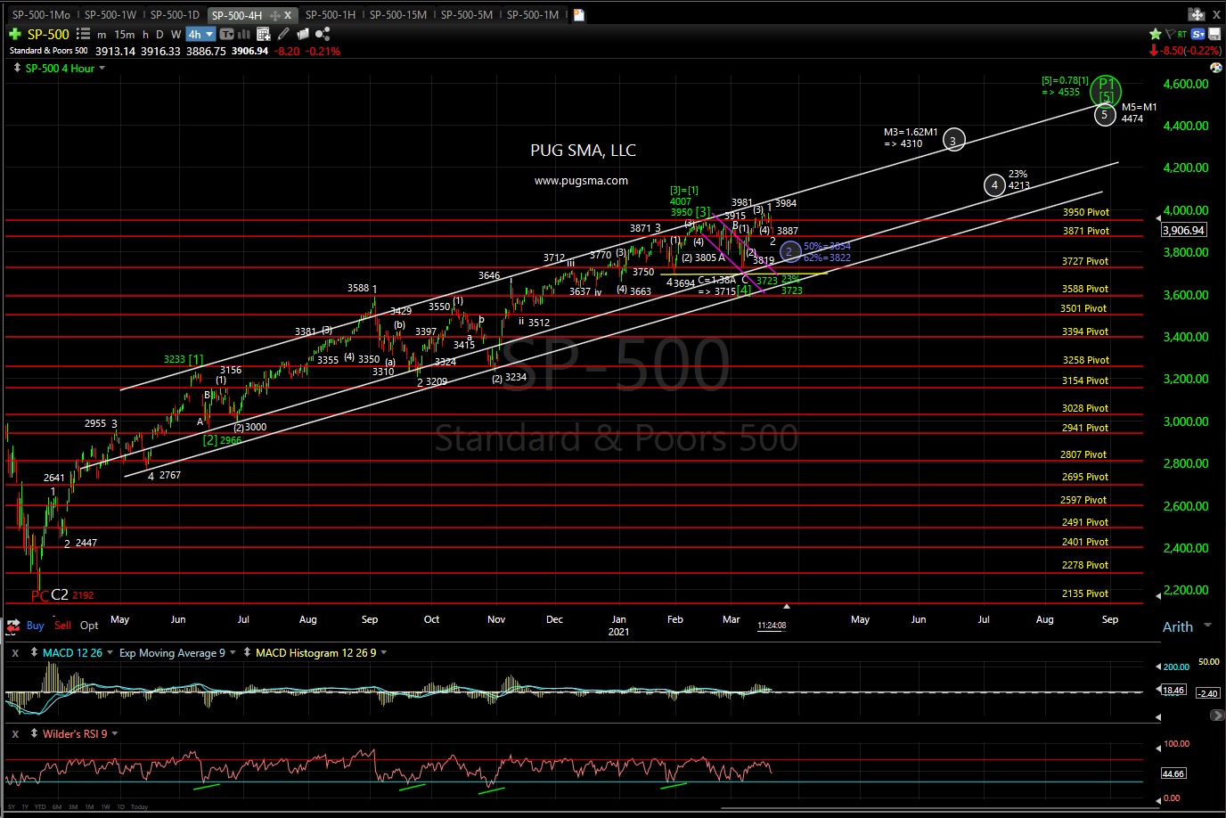Expand the SP-500 4 Hour series dropdown
This screenshot has height=818, width=1226.
[102, 69]
